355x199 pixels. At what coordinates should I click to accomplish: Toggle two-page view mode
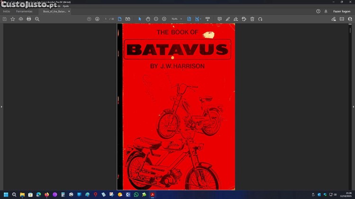tap(128, 19)
